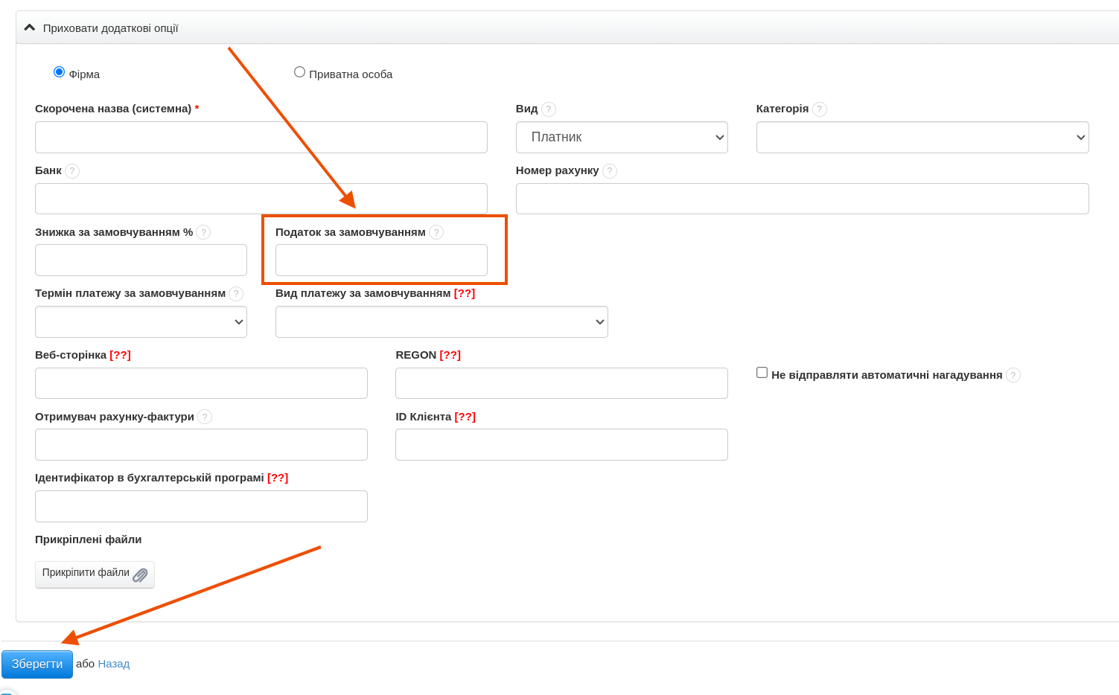This screenshot has width=1119, height=695.
Task: Click help icon next to Вид
Action: [x=549, y=109]
